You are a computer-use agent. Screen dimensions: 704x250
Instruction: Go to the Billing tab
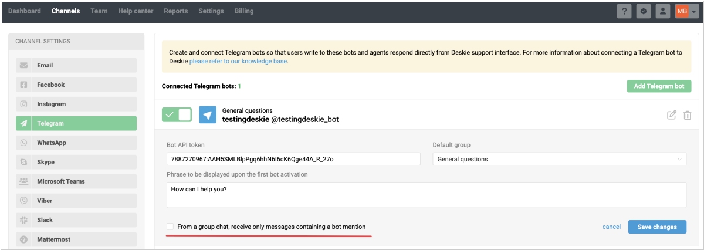coord(244,11)
